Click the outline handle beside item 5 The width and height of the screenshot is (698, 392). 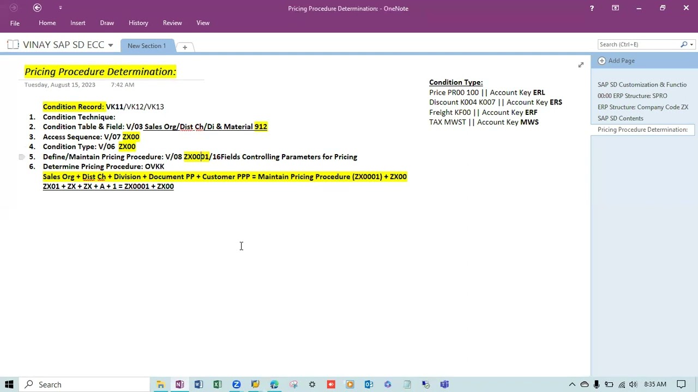[x=21, y=157]
